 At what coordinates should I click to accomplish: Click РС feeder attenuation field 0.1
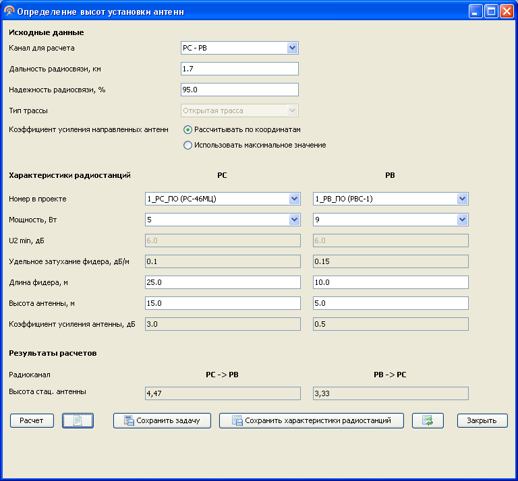click(223, 261)
